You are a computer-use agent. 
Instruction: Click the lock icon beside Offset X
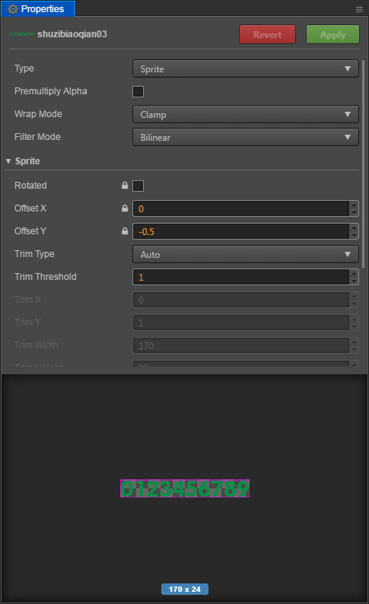tap(125, 208)
